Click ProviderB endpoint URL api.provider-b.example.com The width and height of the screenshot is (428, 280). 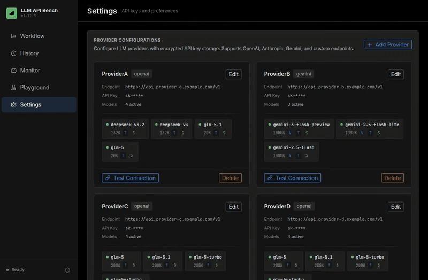pyautogui.click(x=335, y=87)
